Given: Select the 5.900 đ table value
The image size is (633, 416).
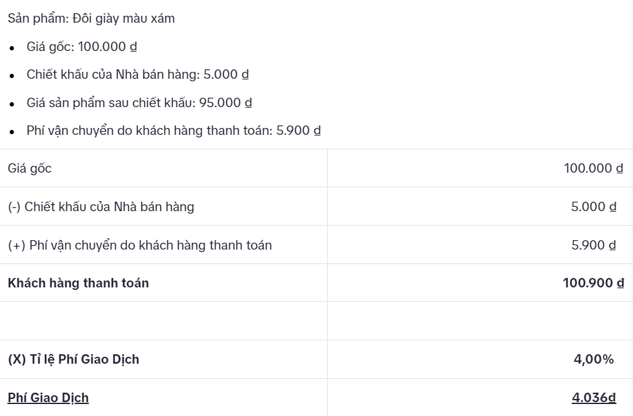Looking at the screenshot, I should [593, 245].
